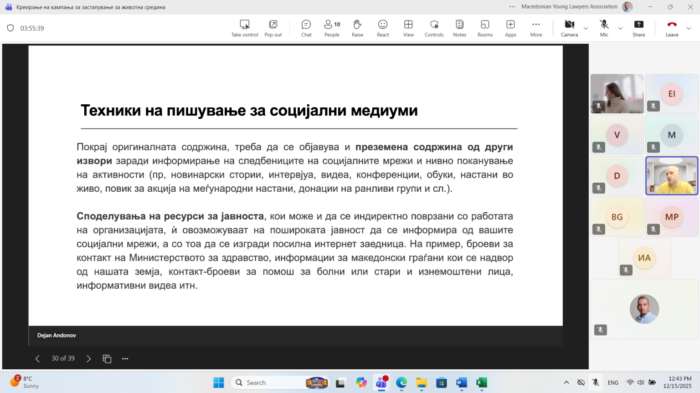Open the Chat panel
Viewport: 700px width, 393px height.
(306, 28)
